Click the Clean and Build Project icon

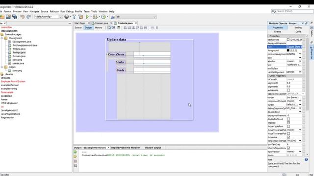(x=80, y=17)
